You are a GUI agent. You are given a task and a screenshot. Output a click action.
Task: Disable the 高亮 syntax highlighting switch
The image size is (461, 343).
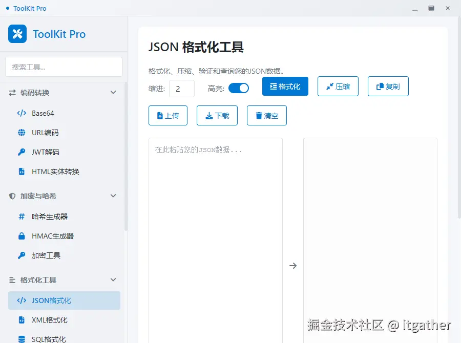coord(239,88)
